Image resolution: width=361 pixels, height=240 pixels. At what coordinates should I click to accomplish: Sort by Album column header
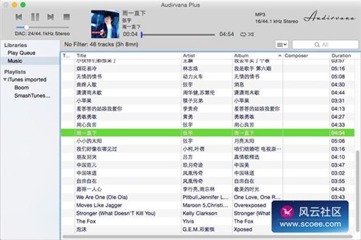pos(241,55)
